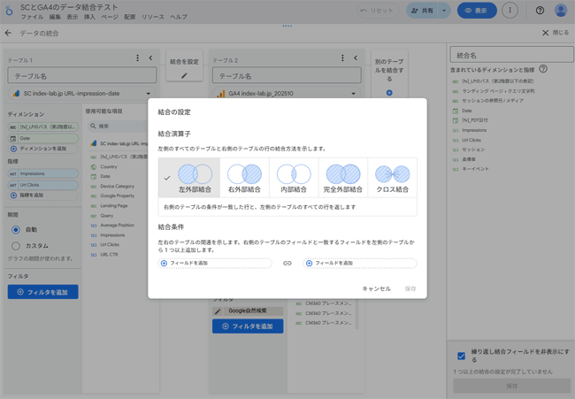Click 保存 in the join dialog
The width and height of the screenshot is (575, 399).
pos(410,288)
